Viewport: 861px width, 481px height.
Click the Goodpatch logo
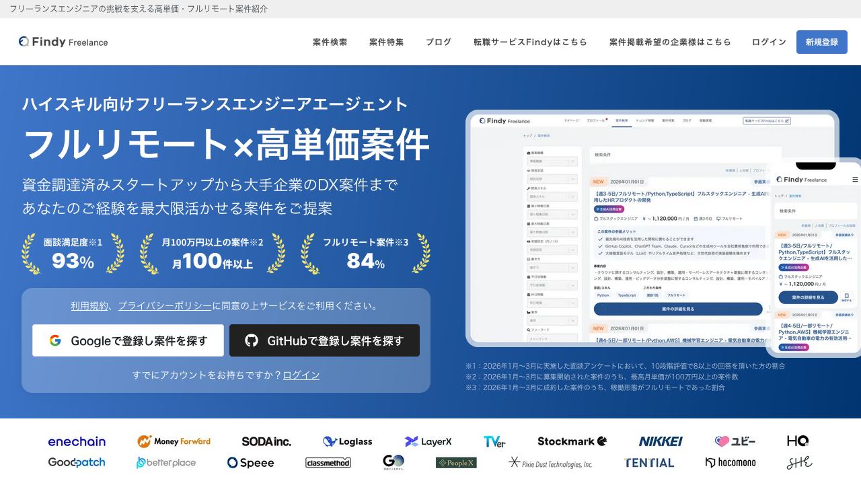tap(77, 462)
